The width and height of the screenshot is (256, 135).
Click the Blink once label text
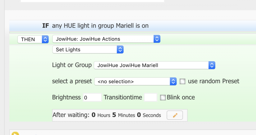click(181, 97)
